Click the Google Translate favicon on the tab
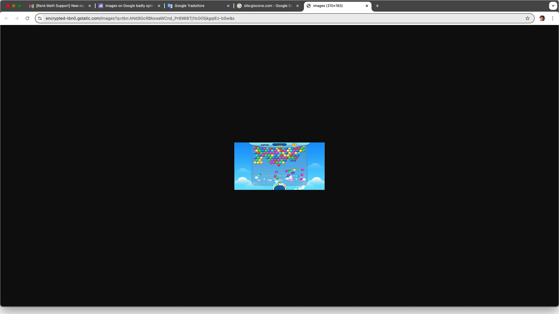The image size is (559, 314). tap(170, 6)
